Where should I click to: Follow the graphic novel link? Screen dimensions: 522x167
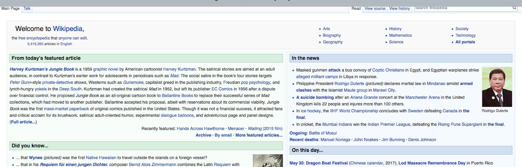coord(106,69)
